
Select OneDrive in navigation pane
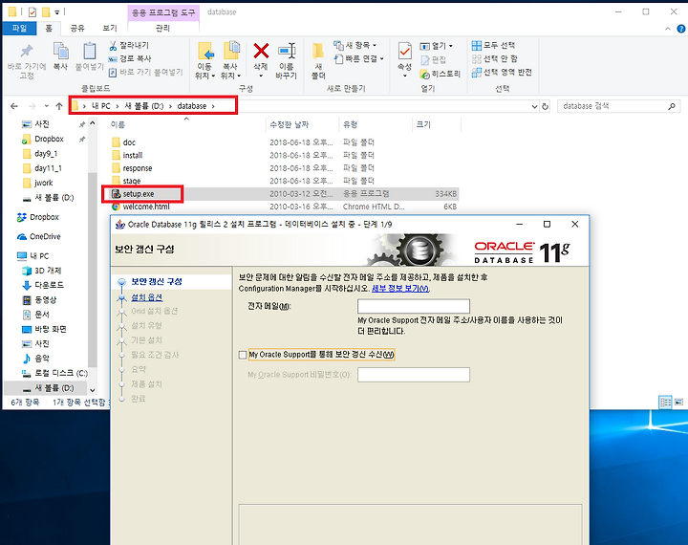(x=45, y=237)
